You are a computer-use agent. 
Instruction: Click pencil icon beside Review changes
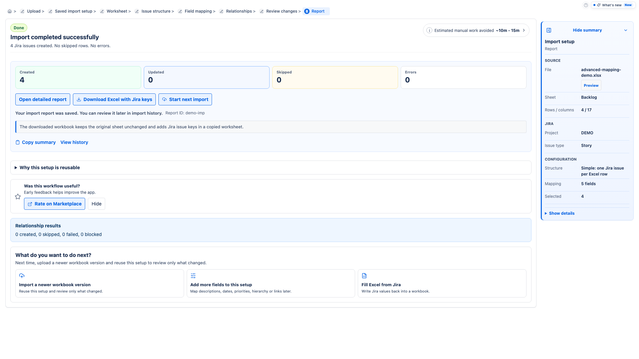262,11
